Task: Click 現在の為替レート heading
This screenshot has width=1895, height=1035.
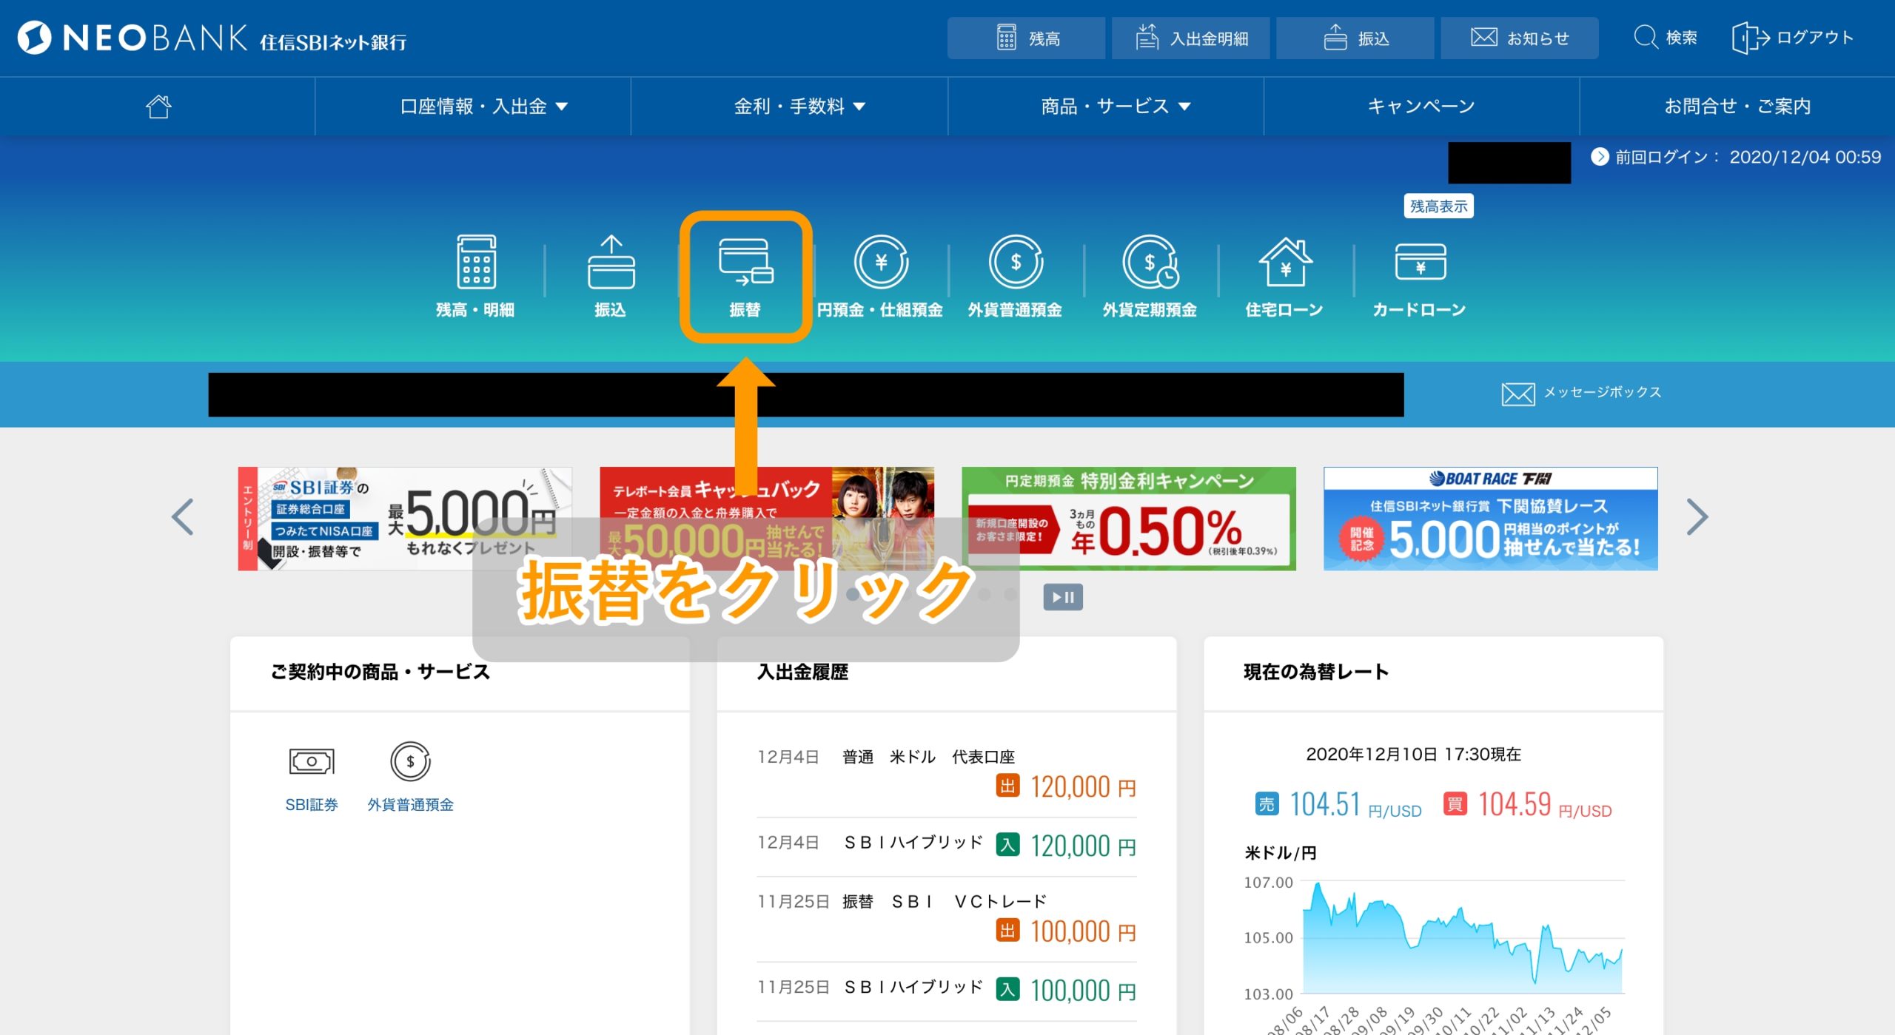Action: pyautogui.click(x=1316, y=672)
